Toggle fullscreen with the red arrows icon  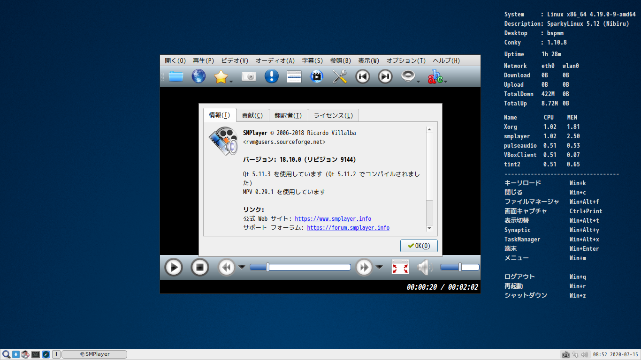400,267
